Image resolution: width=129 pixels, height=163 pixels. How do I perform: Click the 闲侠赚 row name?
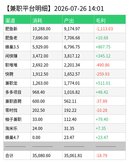[x=11, y=56]
